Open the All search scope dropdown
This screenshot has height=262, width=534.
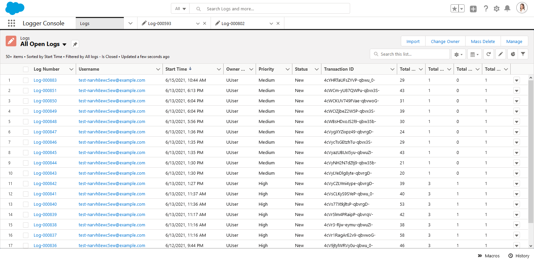point(180,9)
